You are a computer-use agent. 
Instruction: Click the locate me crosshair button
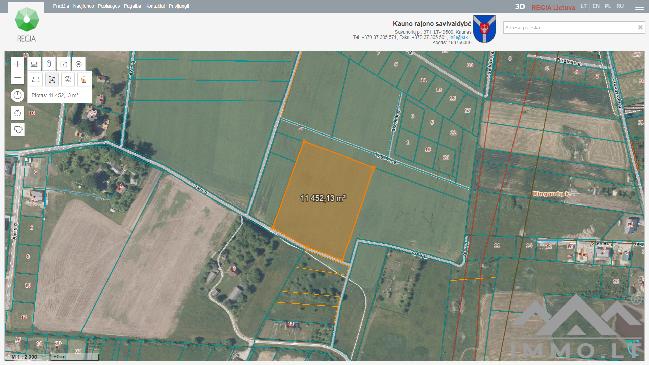(18, 113)
